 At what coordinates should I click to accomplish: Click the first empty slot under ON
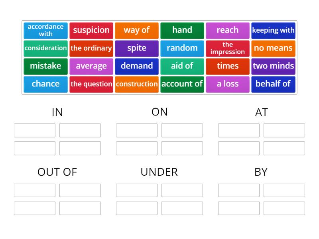coord(137,130)
